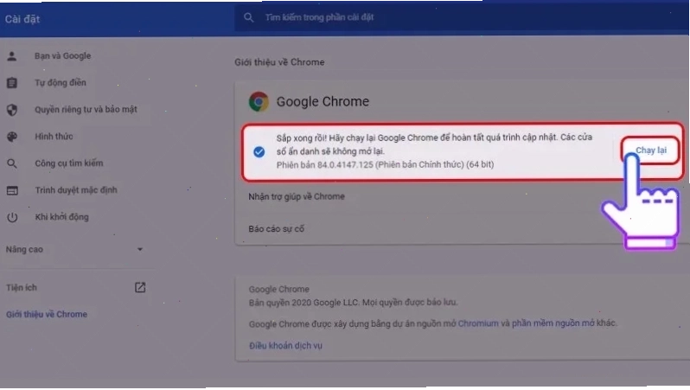690x390 pixels.
Task: Click the shield icon for privacy and security
Action: (12, 110)
